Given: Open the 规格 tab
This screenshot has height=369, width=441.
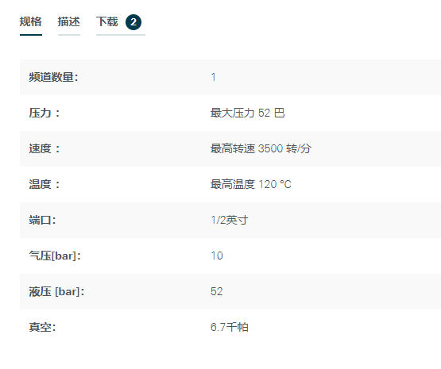Looking at the screenshot, I should pyautogui.click(x=31, y=21).
